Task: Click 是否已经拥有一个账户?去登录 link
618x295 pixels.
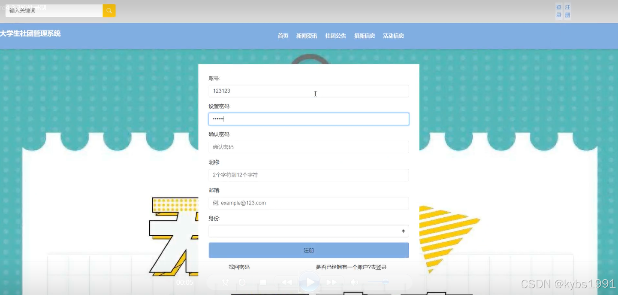Action: pos(351,267)
